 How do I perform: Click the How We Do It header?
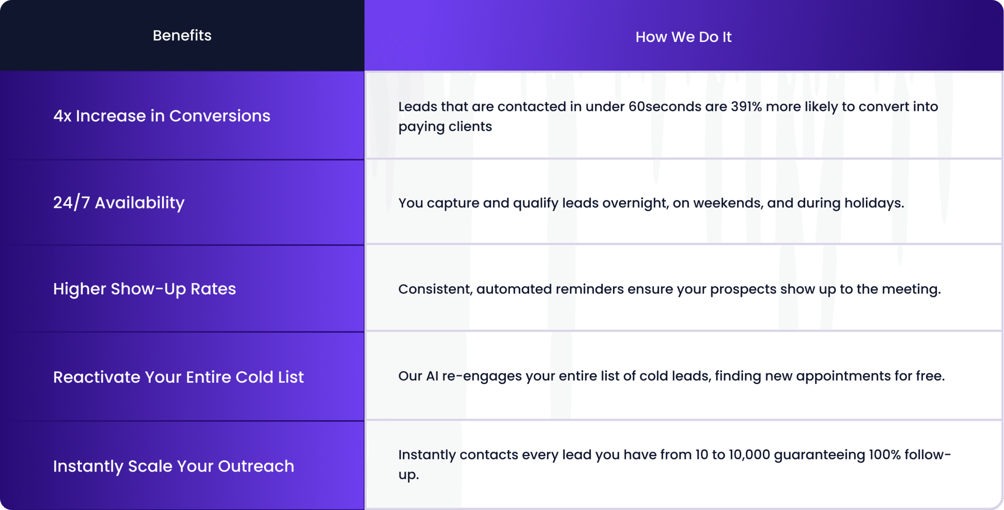[683, 37]
